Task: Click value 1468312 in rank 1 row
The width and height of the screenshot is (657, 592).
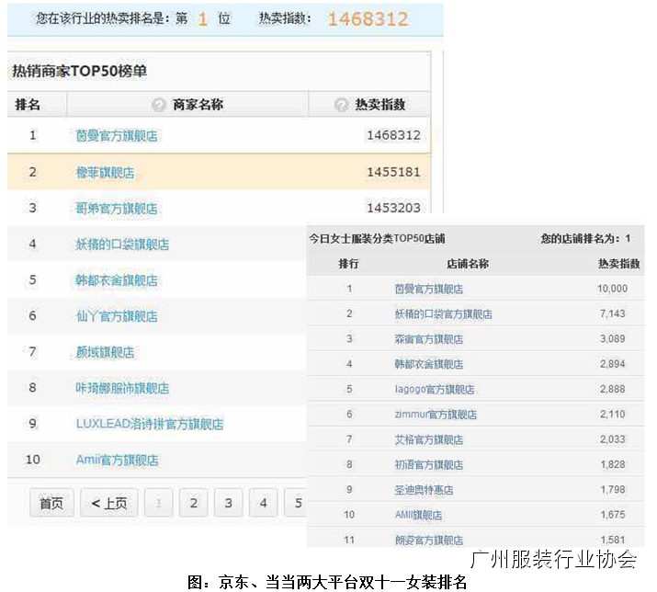Action: click(393, 135)
